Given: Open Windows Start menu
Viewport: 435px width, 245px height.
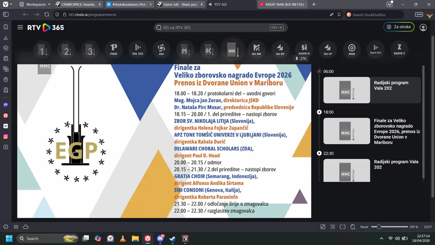Looking at the screenshot, I should point(9,238).
